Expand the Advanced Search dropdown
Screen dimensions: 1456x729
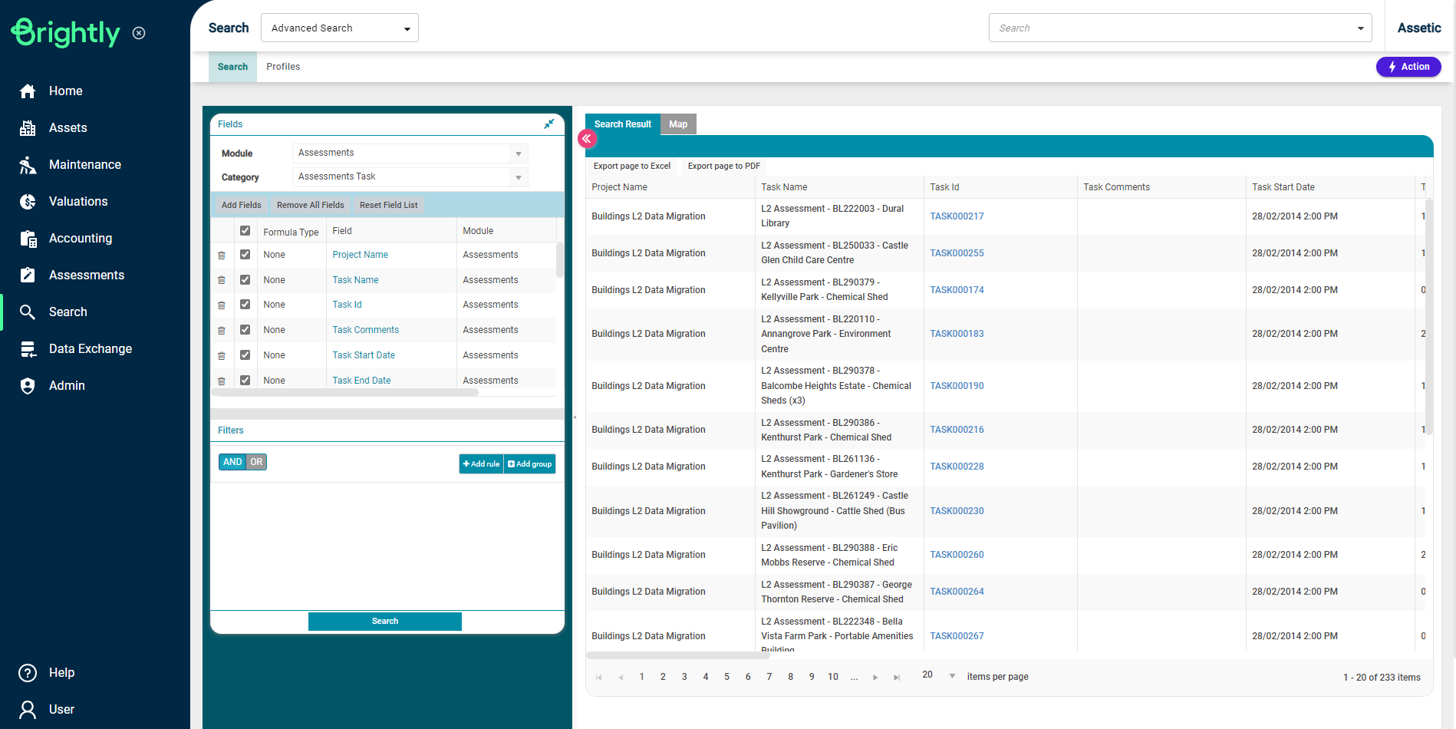point(407,28)
